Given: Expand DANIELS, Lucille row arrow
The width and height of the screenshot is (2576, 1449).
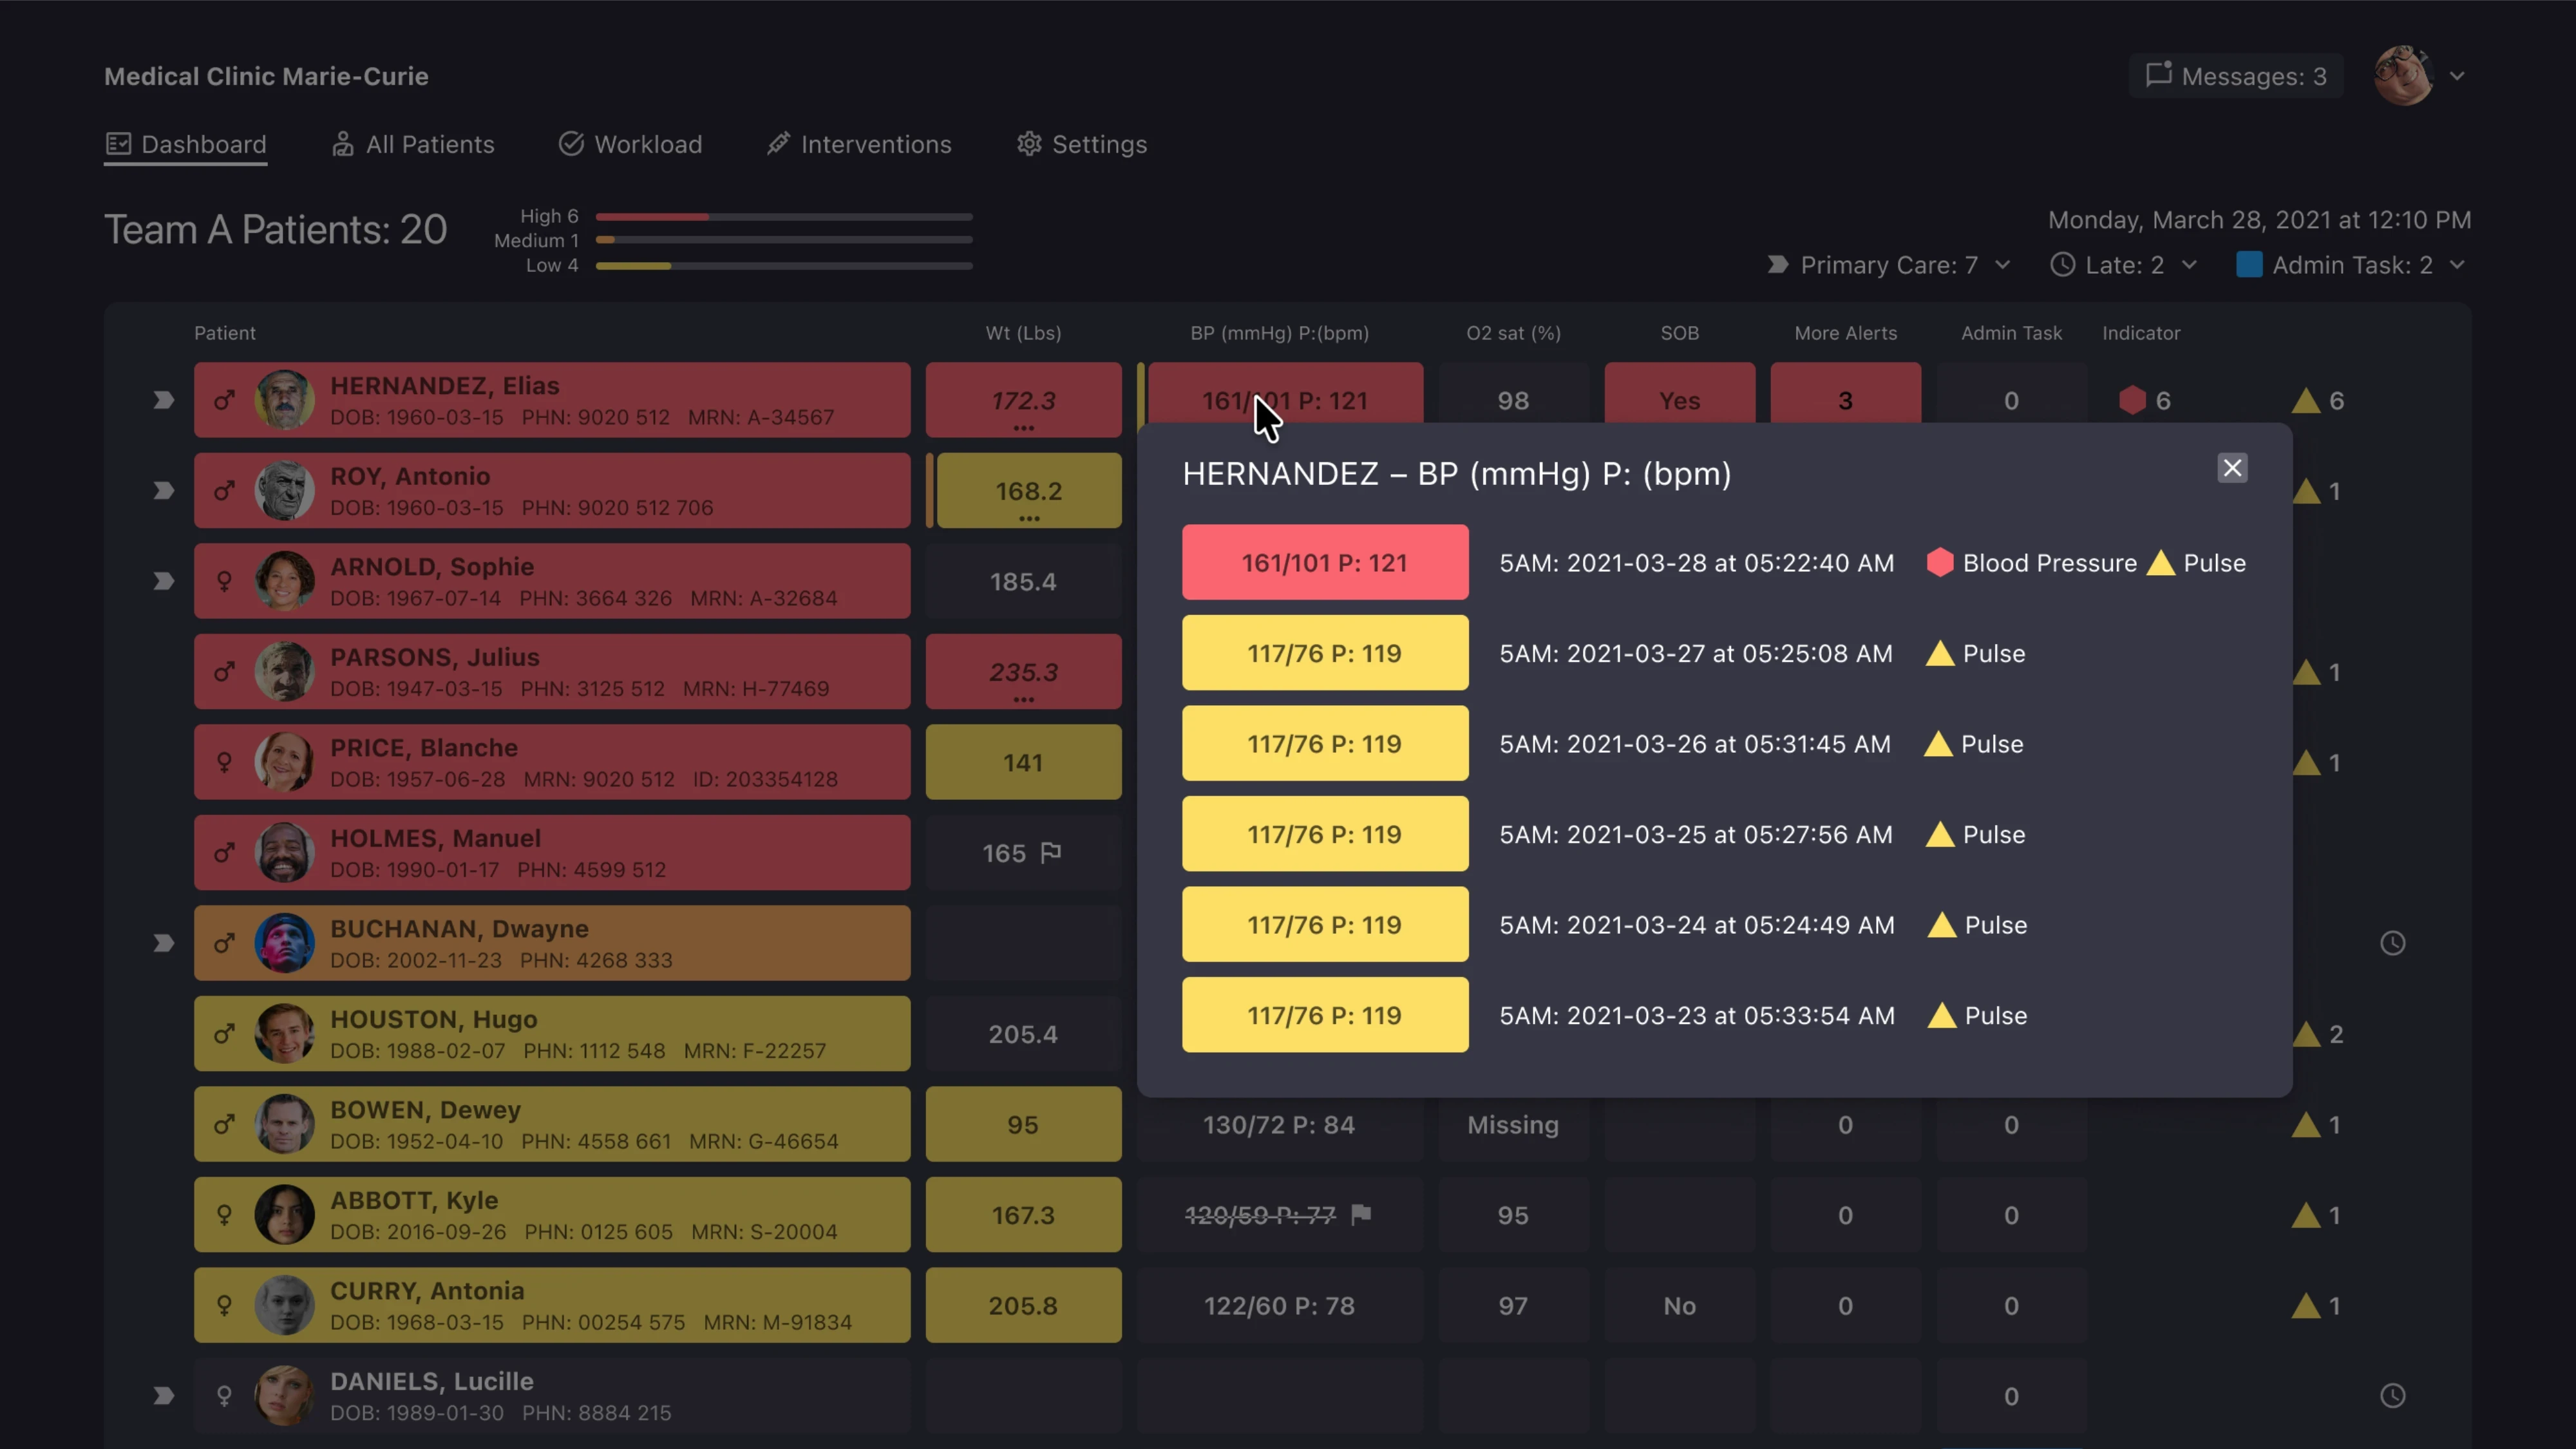Looking at the screenshot, I should tap(163, 1396).
